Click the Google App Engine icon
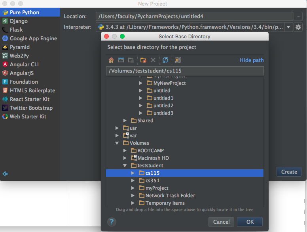The width and height of the screenshot is (307, 232). point(5,38)
